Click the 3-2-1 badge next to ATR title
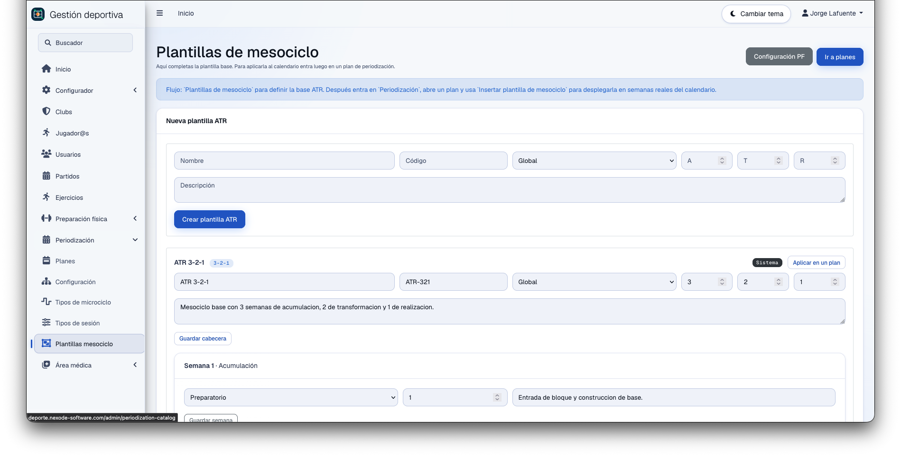The image size is (901, 457). click(221, 263)
